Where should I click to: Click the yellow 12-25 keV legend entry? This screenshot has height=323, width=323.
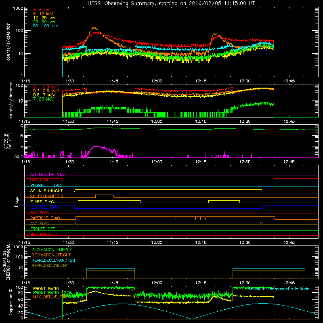(x=44, y=18)
